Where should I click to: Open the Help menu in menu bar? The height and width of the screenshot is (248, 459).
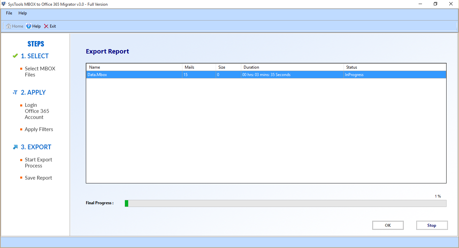(23, 13)
